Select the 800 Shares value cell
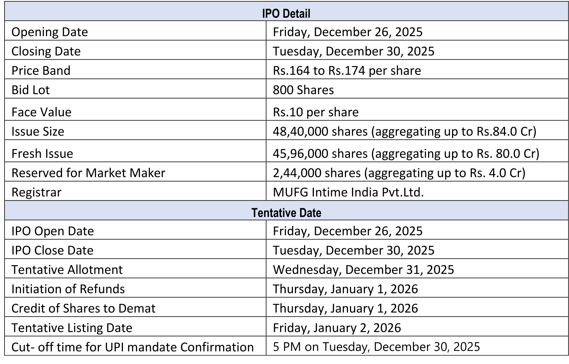569x364 pixels. tap(303, 90)
